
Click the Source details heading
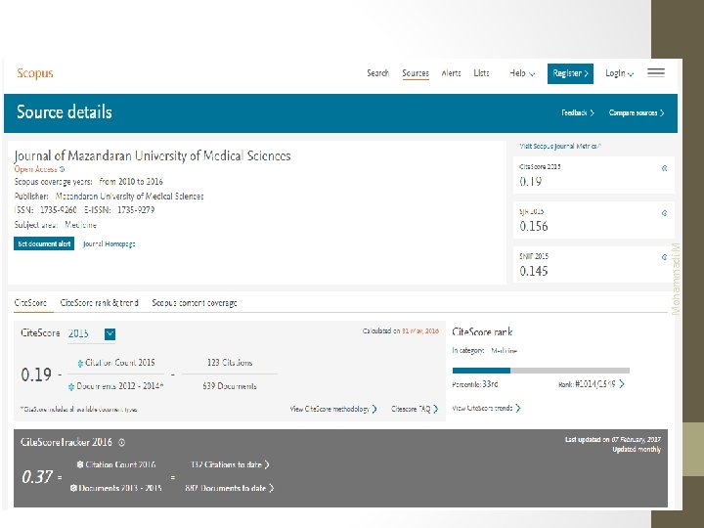pyautogui.click(x=65, y=112)
